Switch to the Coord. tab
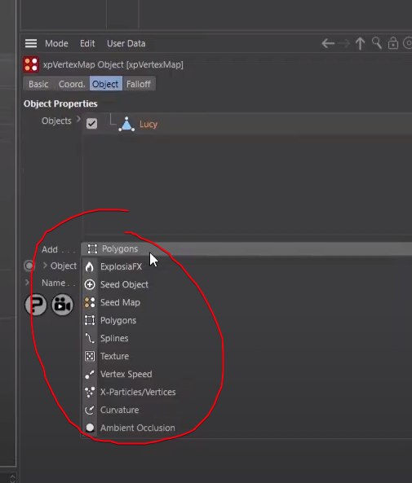 pyautogui.click(x=72, y=84)
